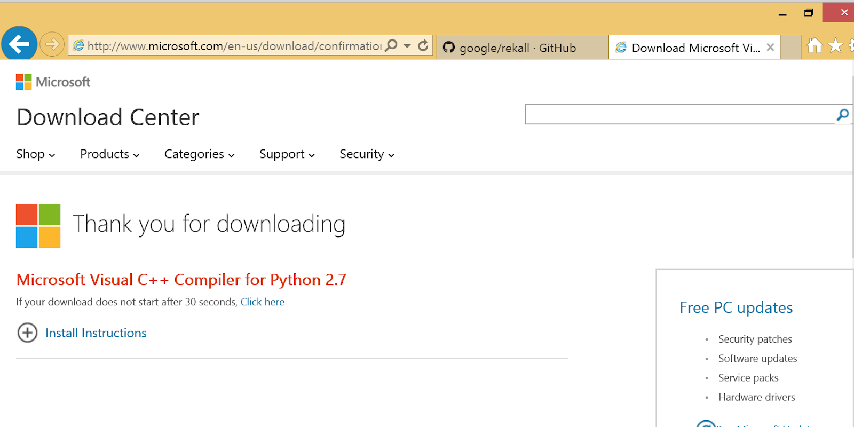Click the search magnifier in address bar
The image size is (854, 427).
pyautogui.click(x=391, y=45)
